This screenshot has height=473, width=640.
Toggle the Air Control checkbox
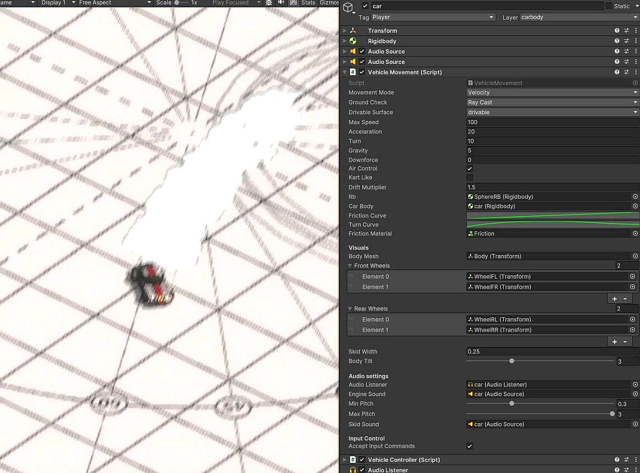tap(470, 169)
